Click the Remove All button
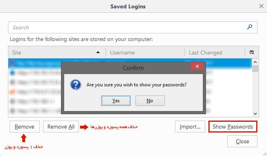This screenshot has height=156, width=267. tap(61, 127)
